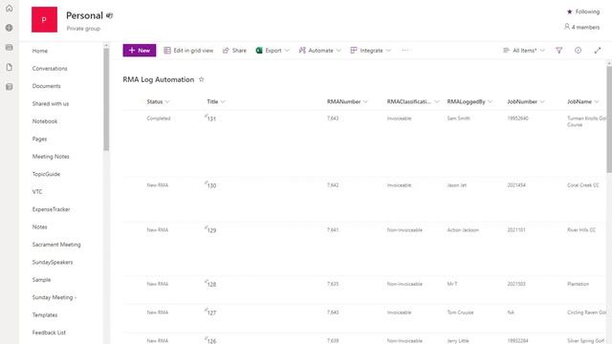Open Notebook in the left navigation

click(45, 121)
